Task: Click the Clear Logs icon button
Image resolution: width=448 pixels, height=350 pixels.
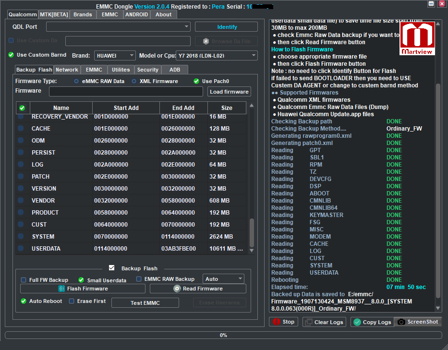Action: (x=308, y=322)
